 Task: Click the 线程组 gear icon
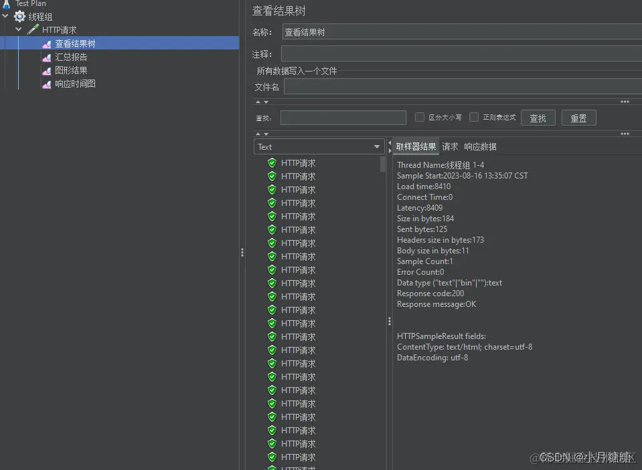(x=19, y=16)
